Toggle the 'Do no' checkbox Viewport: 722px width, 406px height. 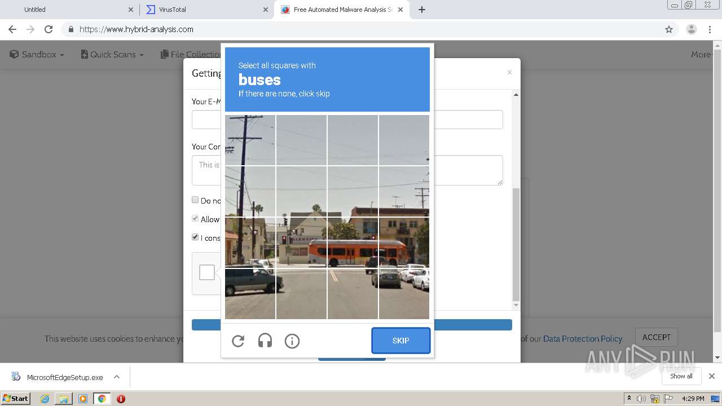[x=195, y=200]
